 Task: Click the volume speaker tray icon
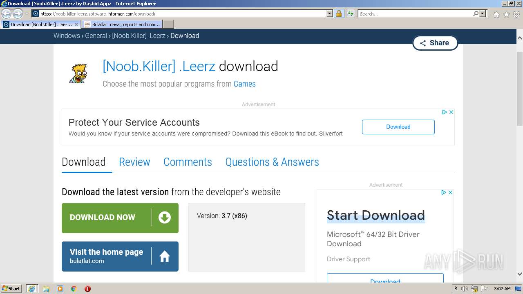point(465,289)
